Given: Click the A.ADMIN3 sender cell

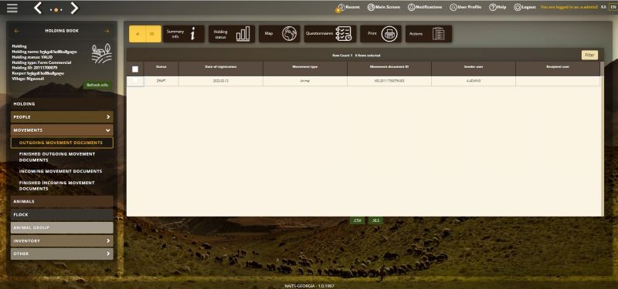Looking at the screenshot, I should pos(474,81).
